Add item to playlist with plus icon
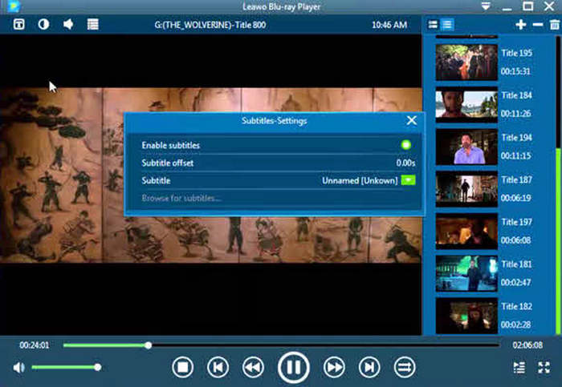This screenshot has height=387, width=562. click(521, 24)
